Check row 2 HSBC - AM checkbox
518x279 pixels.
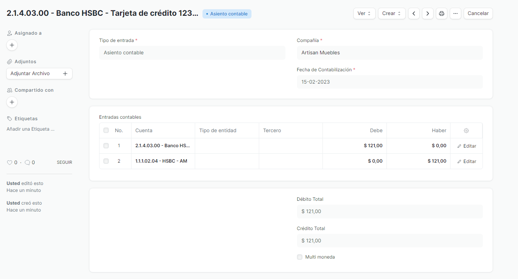tap(106, 161)
